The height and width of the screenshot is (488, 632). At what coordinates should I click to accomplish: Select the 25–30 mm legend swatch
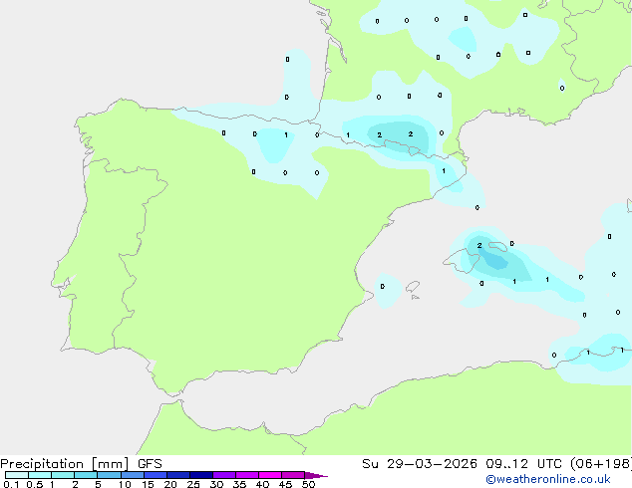(200, 475)
